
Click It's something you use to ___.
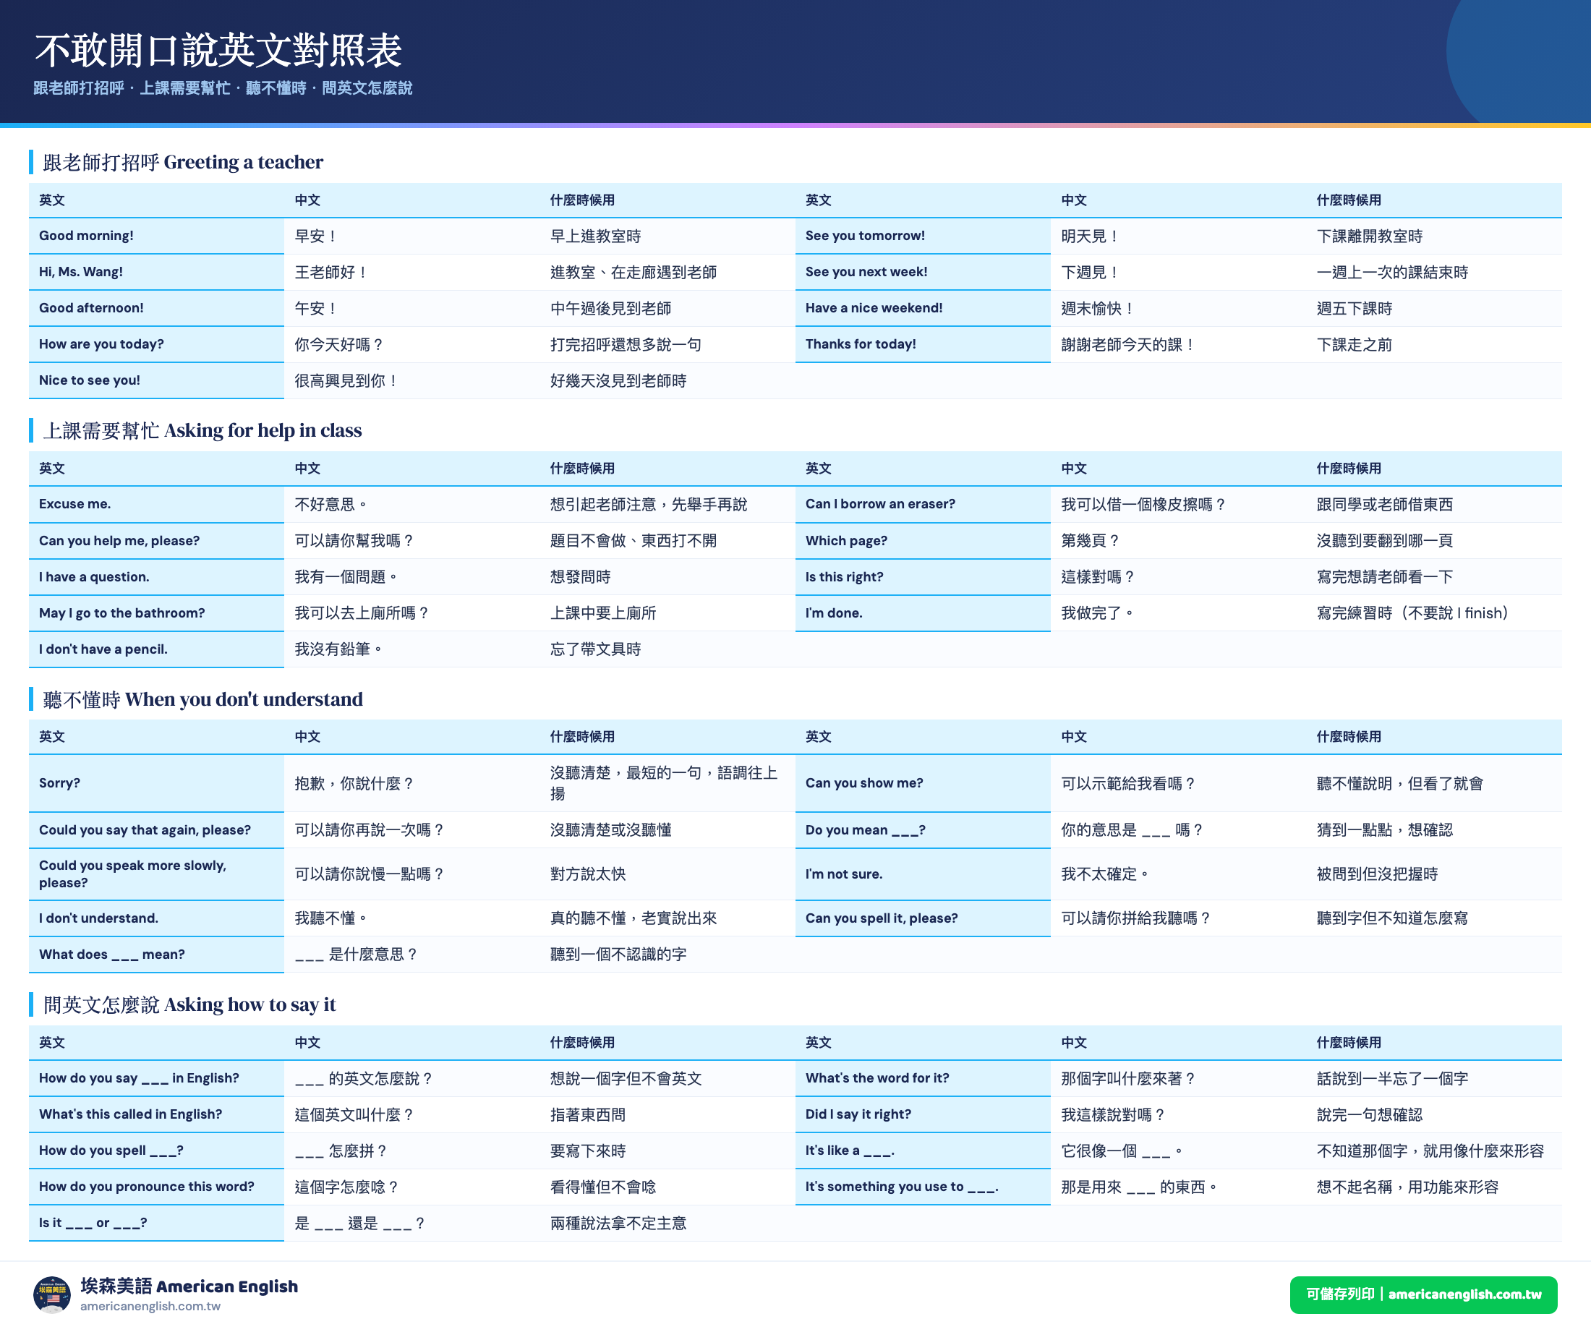(902, 1187)
